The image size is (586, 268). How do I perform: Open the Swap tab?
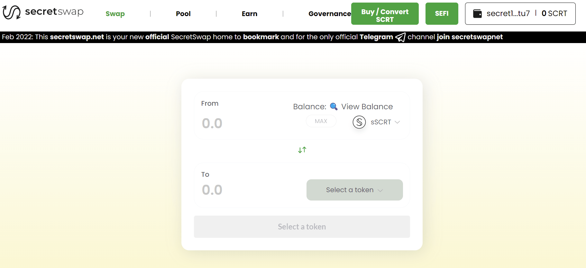tap(115, 14)
